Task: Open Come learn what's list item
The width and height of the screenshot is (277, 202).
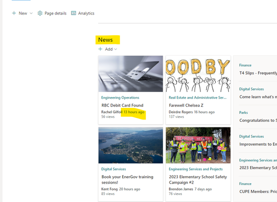Action: click(x=258, y=97)
